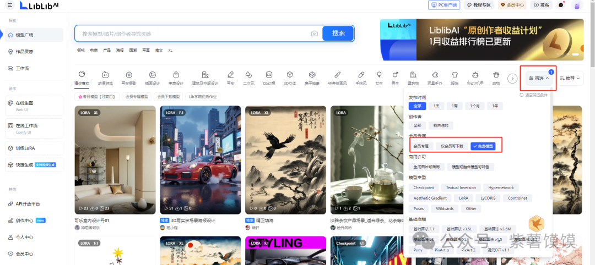Image resolution: width=595 pixels, height=265 pixels.
Task: Uncheck the 免费模型 filter chip
Action: (483, 146)
